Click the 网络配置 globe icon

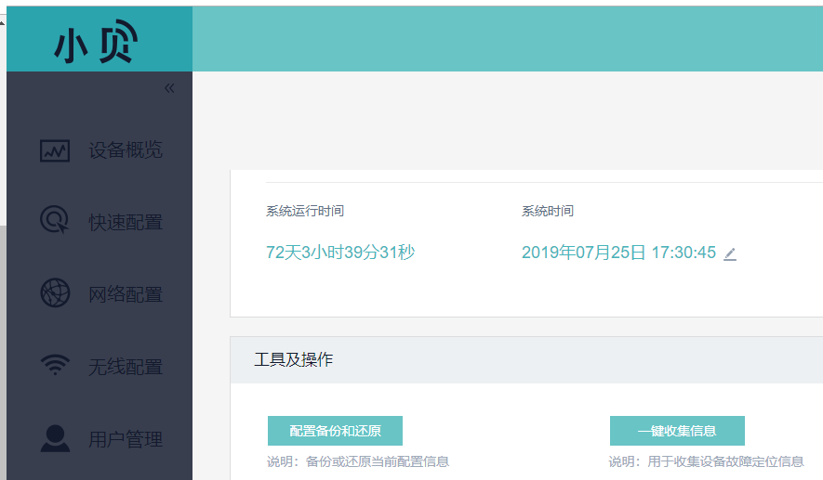(x=55, y=292)
